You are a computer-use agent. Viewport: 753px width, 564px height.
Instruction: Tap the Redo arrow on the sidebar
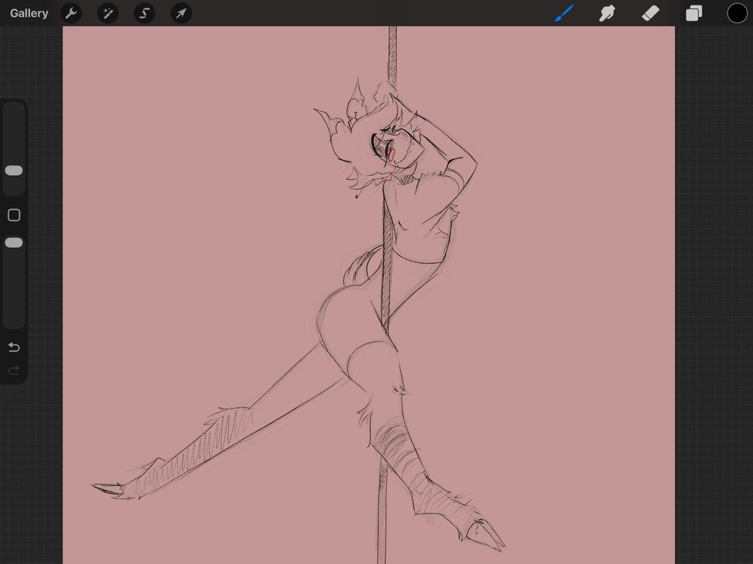tap(13, 370)
